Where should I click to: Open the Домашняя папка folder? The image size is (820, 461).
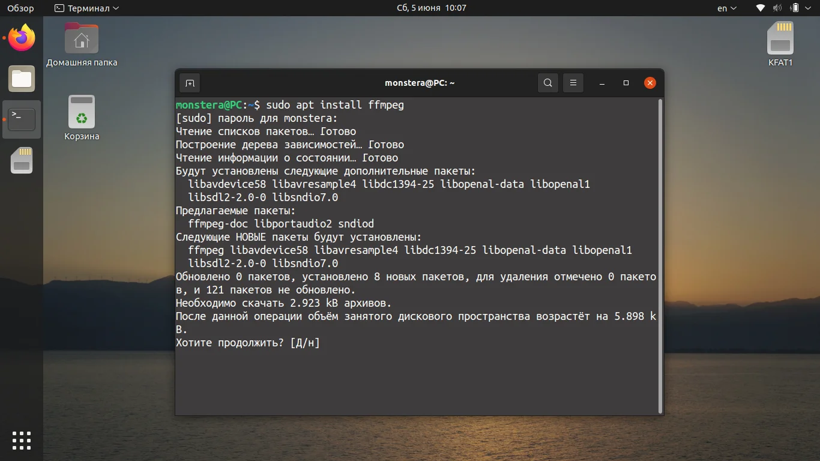(x=81, y=38)
